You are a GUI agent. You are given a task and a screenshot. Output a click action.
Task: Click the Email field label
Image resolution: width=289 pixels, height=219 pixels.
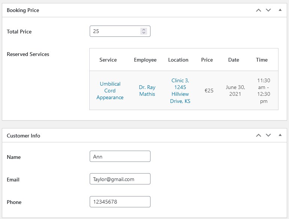point(13,180)
